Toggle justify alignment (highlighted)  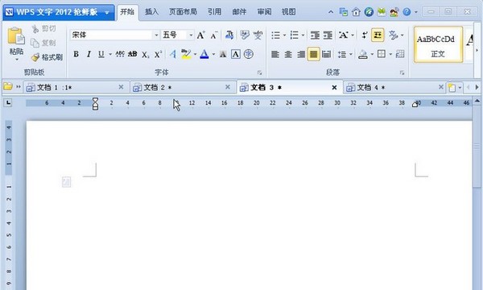tap(313, 55)
